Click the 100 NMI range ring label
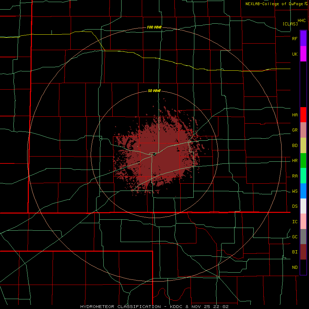This screenshot has width=309, height=309. pyautogui.click(x=154, y=27)
